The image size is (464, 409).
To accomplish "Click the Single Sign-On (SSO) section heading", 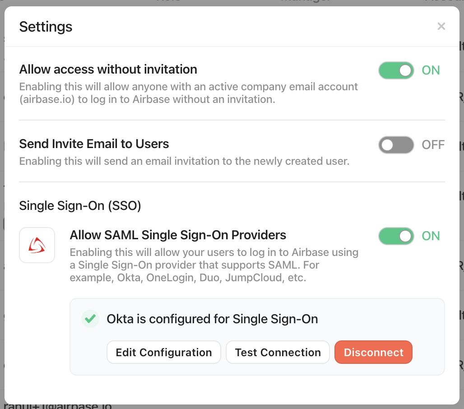I will [x=80, y=206].
